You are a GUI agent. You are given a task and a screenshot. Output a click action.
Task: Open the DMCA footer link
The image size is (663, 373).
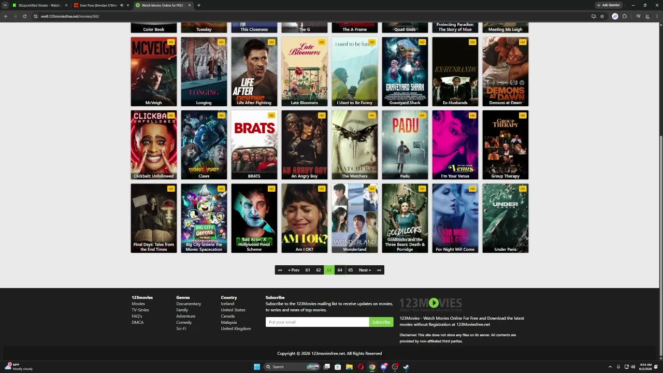coord(138,322)
